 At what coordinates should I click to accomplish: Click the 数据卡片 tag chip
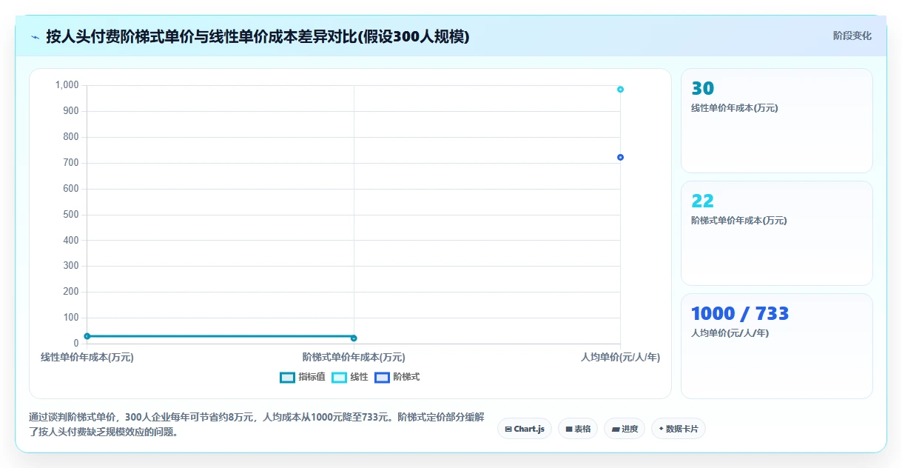point(679,429)
